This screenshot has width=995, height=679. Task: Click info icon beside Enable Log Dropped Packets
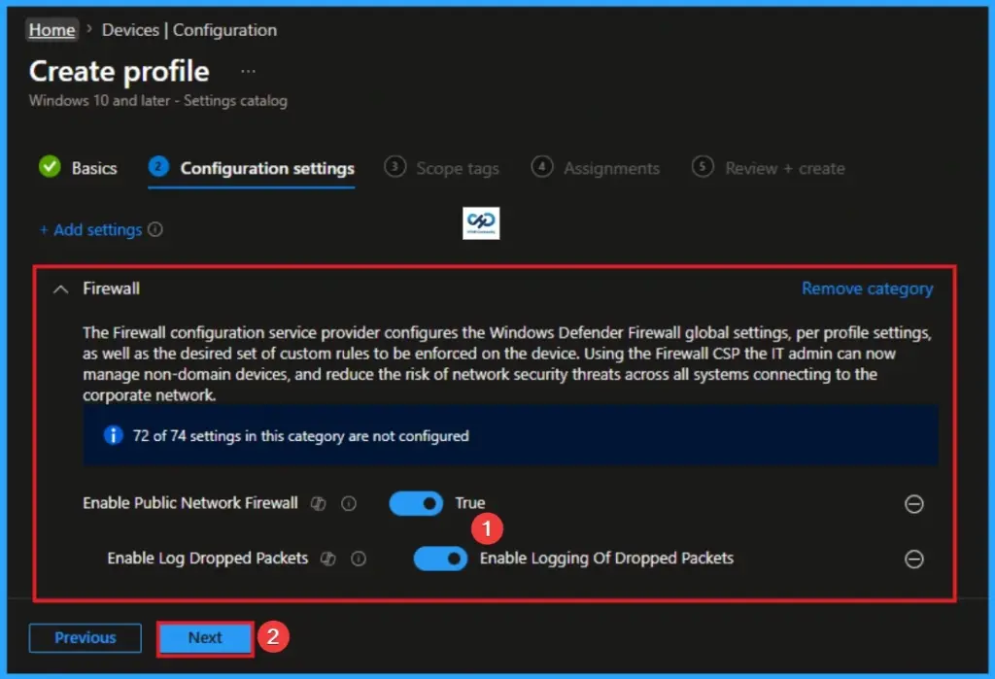point(358,558)
